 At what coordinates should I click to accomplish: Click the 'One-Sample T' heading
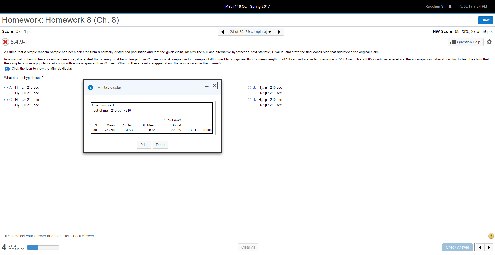tap(103, 105)
